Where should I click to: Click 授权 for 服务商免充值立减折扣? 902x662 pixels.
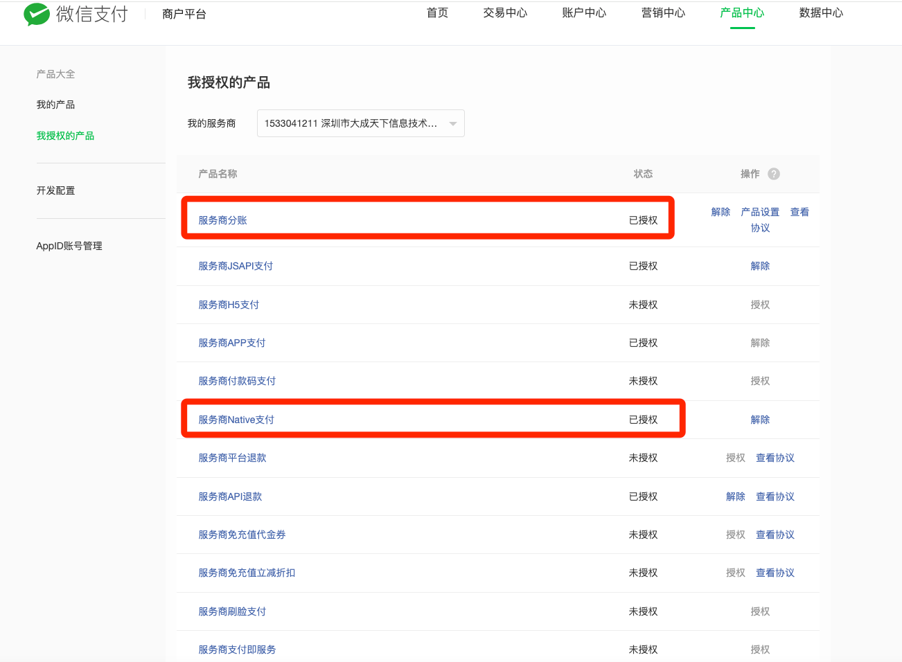(735, 573)
